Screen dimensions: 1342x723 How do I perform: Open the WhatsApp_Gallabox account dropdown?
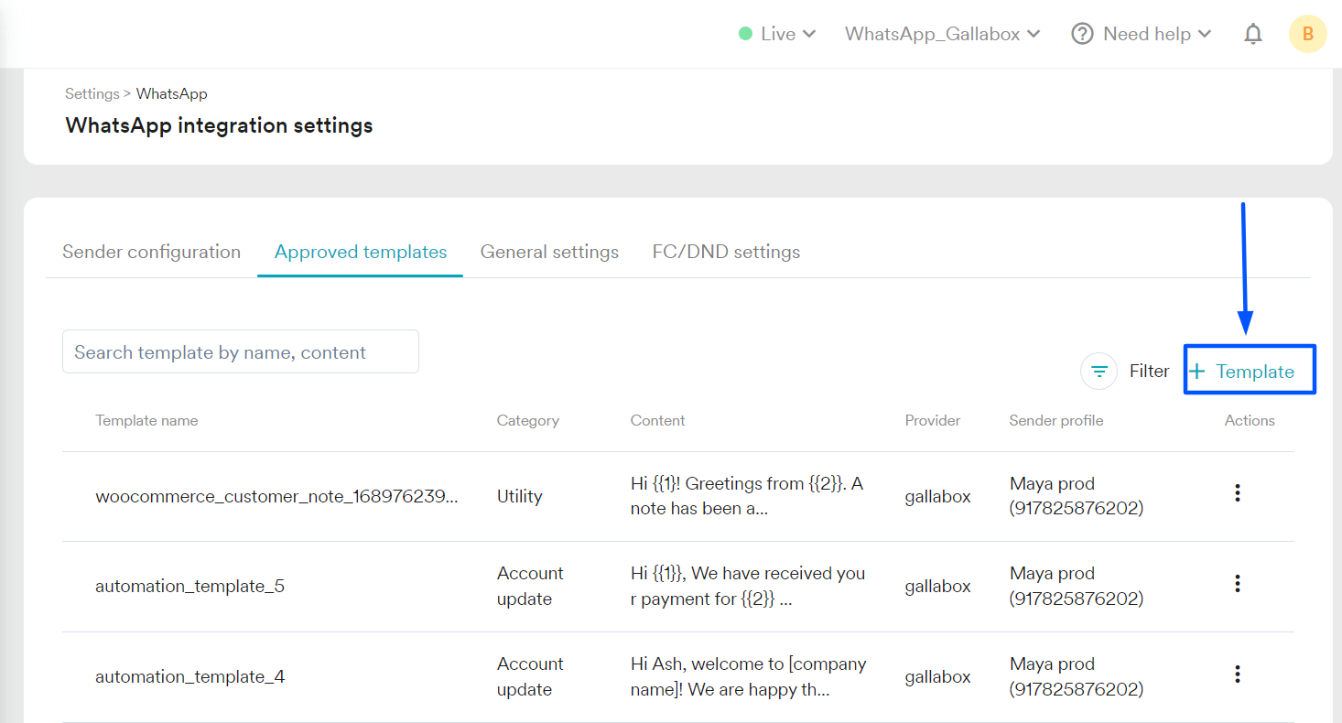[942, 35]
